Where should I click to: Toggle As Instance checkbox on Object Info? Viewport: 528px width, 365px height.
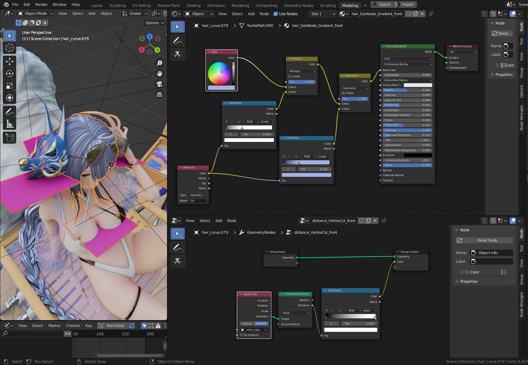click(242, 335)
